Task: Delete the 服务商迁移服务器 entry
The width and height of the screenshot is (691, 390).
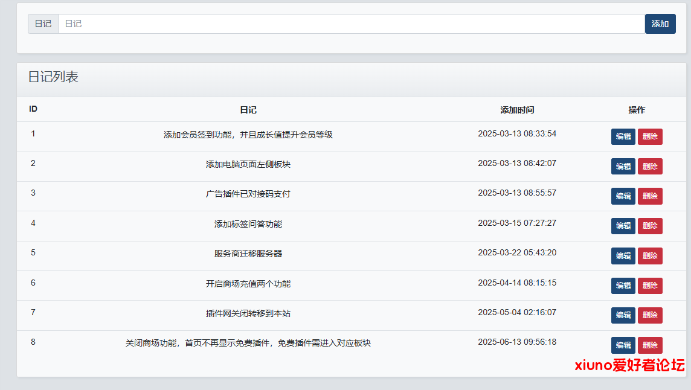Action: pyautogui.click(x=650, y=256)
